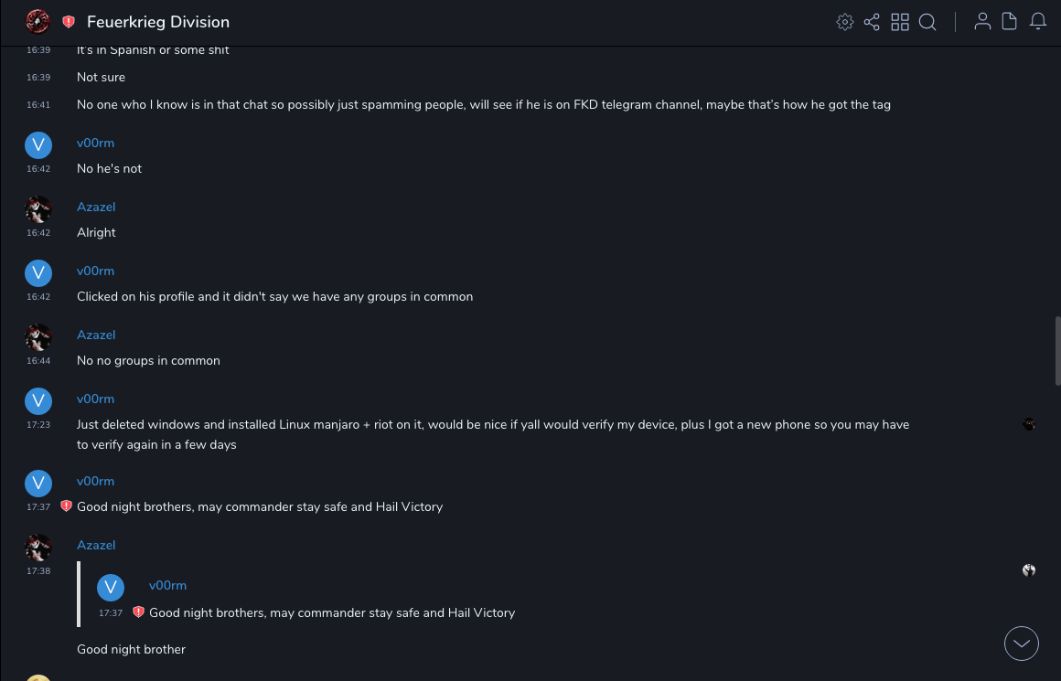Click the room avatar in the header
The height and width of the screenshot is (681, 1061).
[x=38, y=22]
